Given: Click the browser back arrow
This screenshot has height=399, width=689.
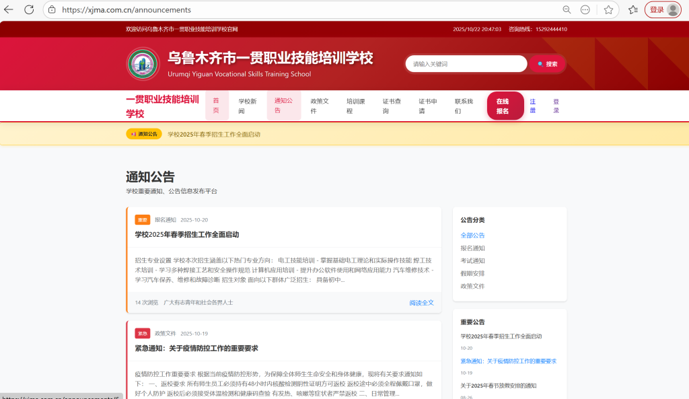Looking at the screenshot, I should (9, 9).
